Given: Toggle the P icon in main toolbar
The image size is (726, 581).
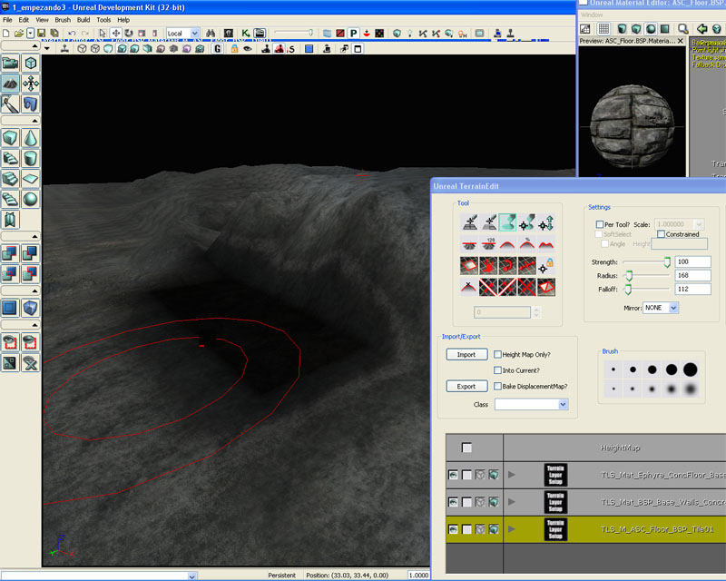Looking at the screenshot, I should (353, 34).
